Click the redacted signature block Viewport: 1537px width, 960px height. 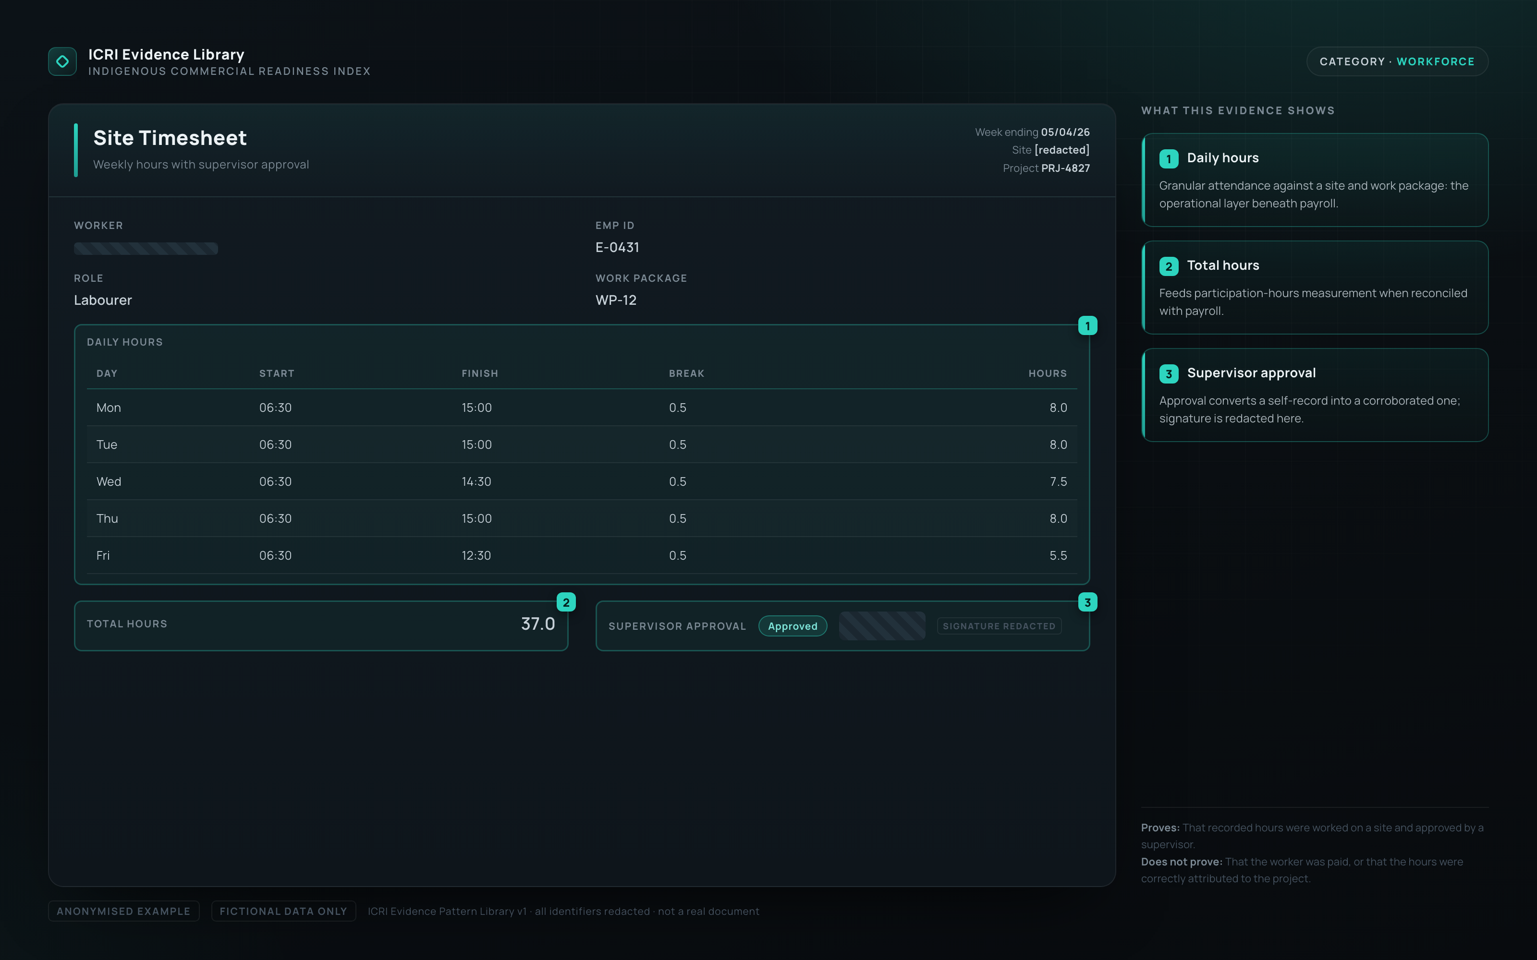(881, 626)
